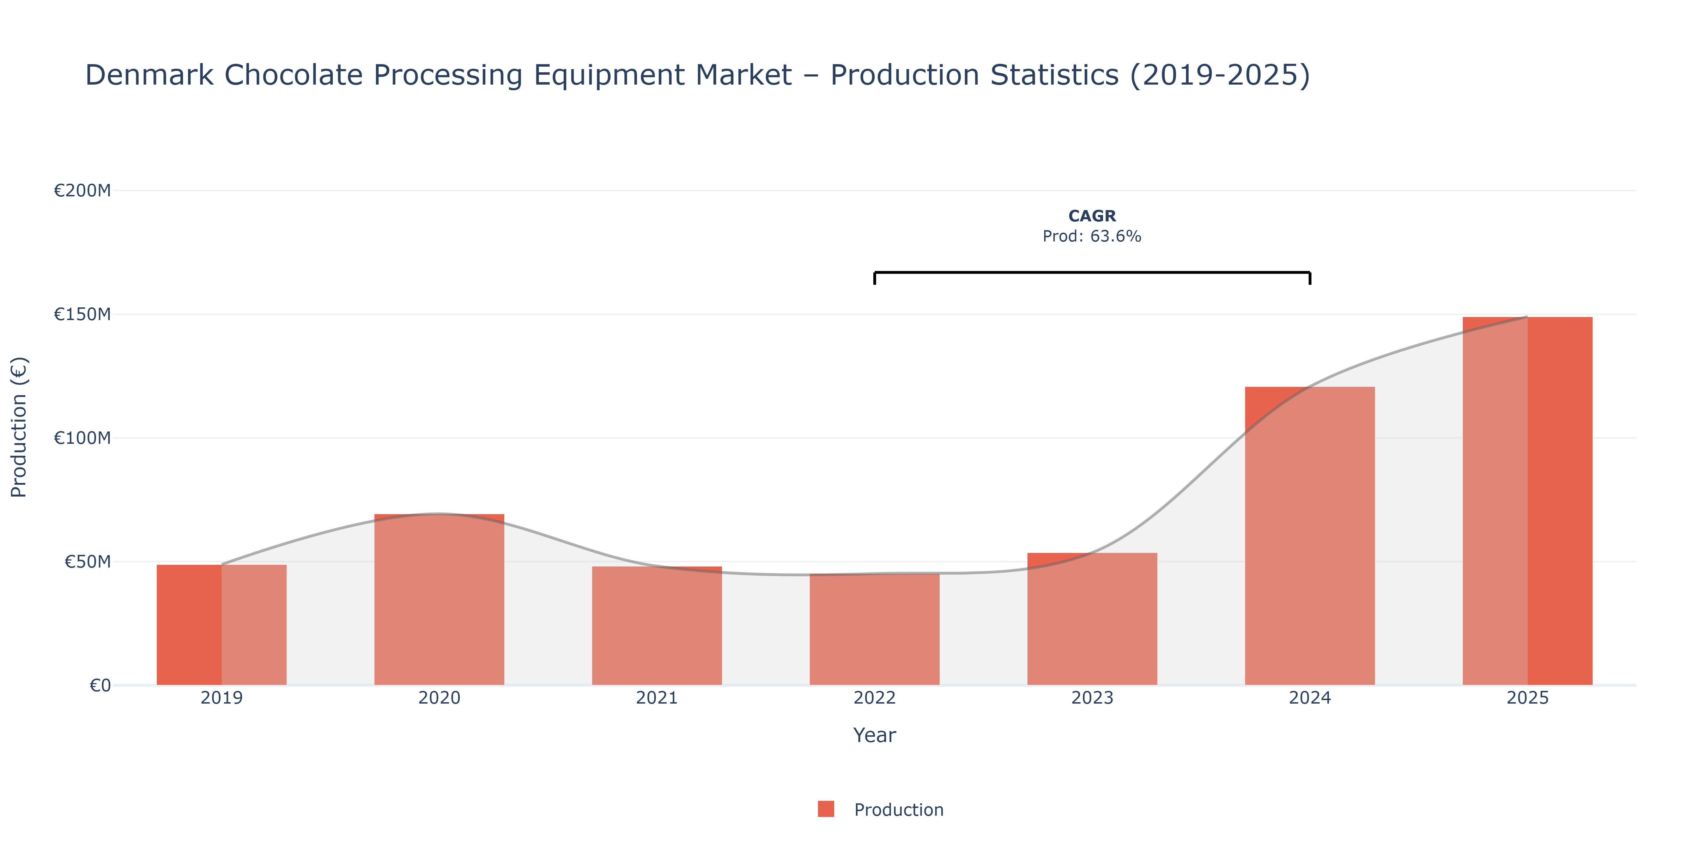Click the 2021 x-axis label
This screenshot has height=846, width=1693.
click(x=656, y=698)
